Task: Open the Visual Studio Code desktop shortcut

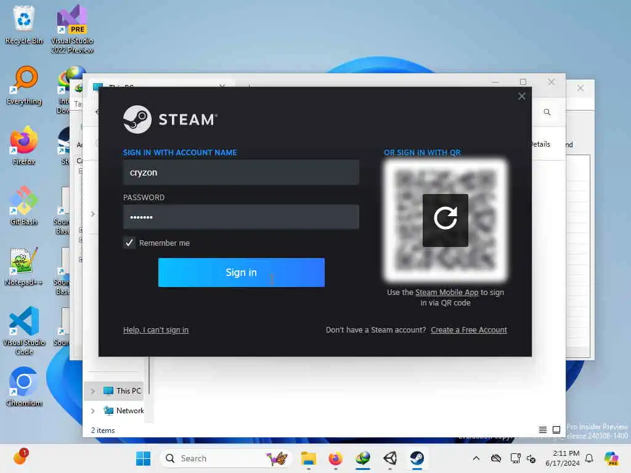Action: pos(24,331)
